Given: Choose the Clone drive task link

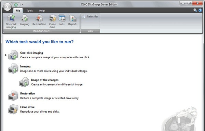Looking at the screenshot, I should tap(27, 107).
